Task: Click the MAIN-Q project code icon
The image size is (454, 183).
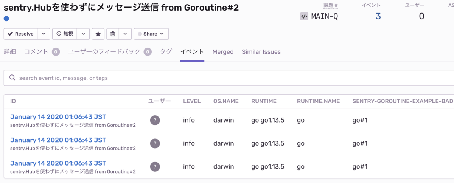Action: click(x=304, y=16)
